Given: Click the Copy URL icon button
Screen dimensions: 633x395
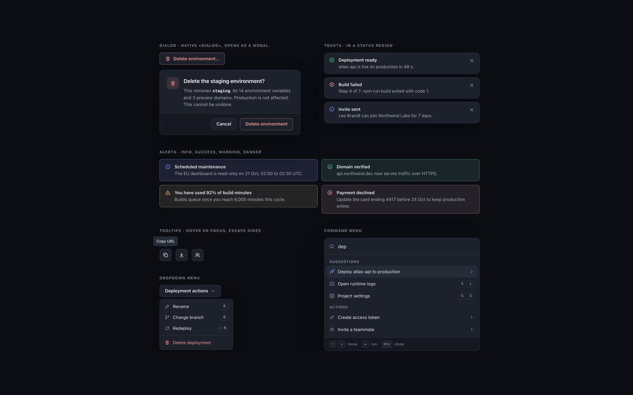Looking at the screenshot, I should [x=166, y=255].
